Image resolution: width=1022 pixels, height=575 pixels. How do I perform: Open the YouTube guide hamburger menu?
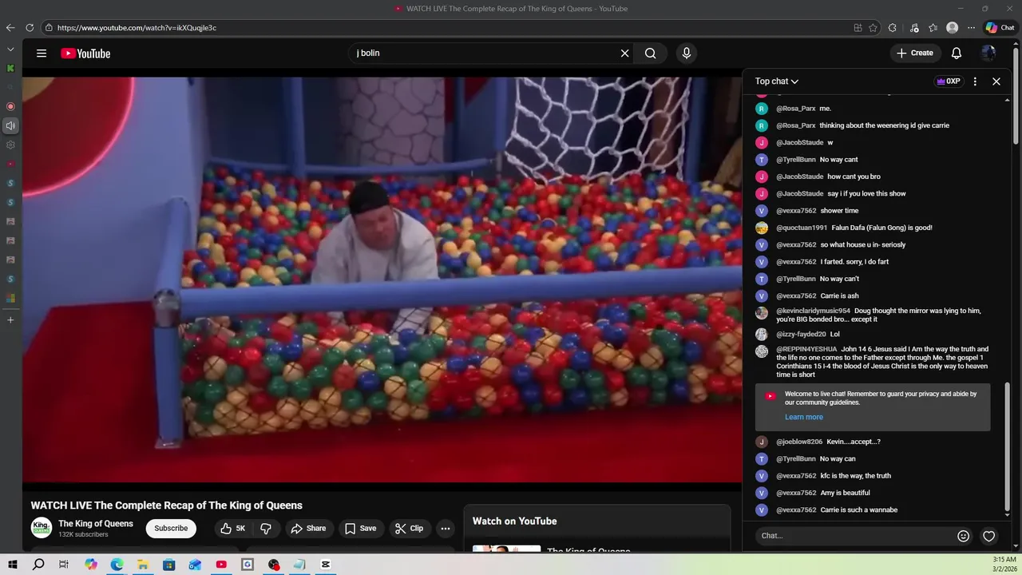42,54
